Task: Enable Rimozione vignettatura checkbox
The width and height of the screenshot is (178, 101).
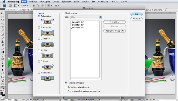Action: [x=66, y=87]
